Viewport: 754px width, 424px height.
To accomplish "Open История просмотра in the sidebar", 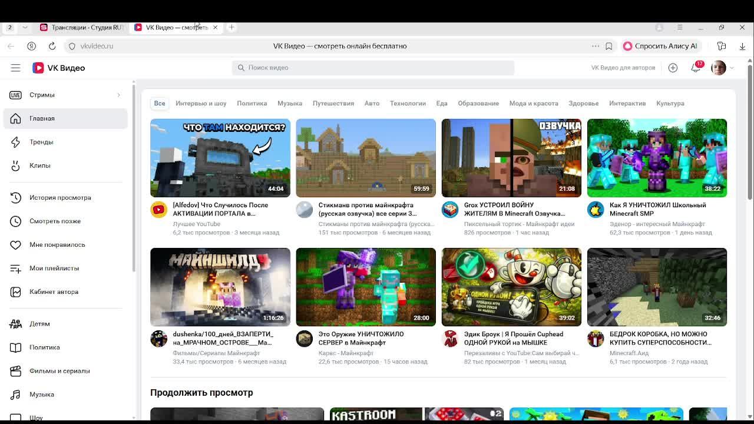I will [65, 197].
